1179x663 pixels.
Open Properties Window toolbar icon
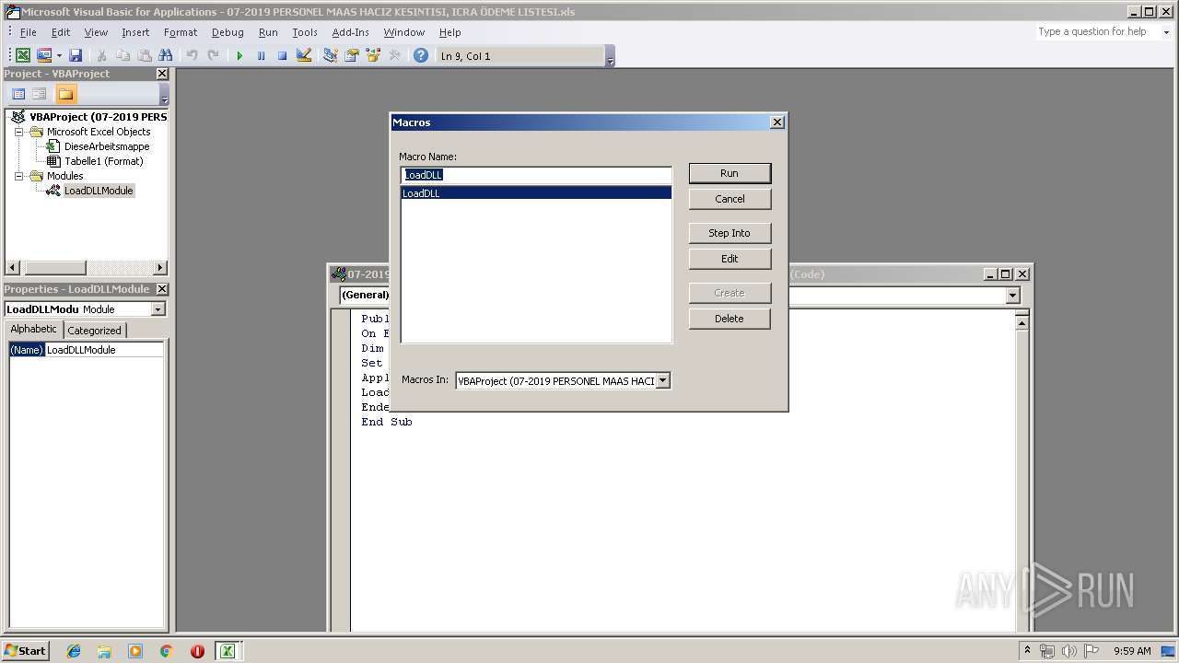(351, 55)
